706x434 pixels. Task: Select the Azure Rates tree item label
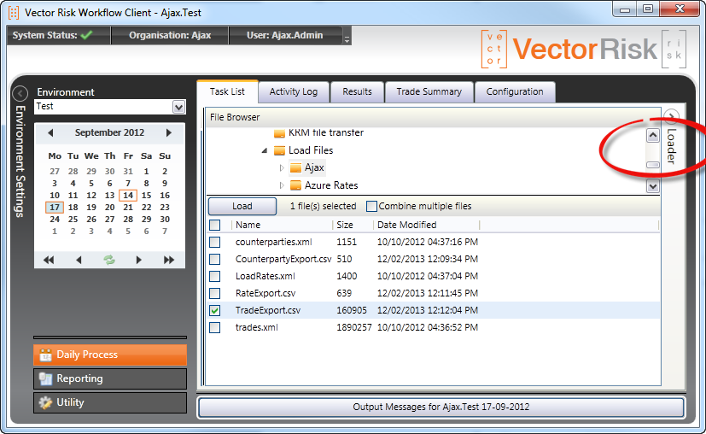pyautogui.click(x=331, y=185)
